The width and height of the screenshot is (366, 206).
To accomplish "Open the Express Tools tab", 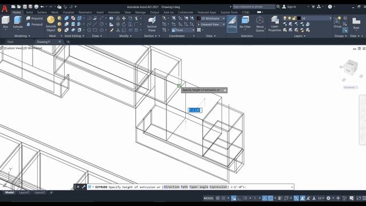I will click(x=229, y=12).
